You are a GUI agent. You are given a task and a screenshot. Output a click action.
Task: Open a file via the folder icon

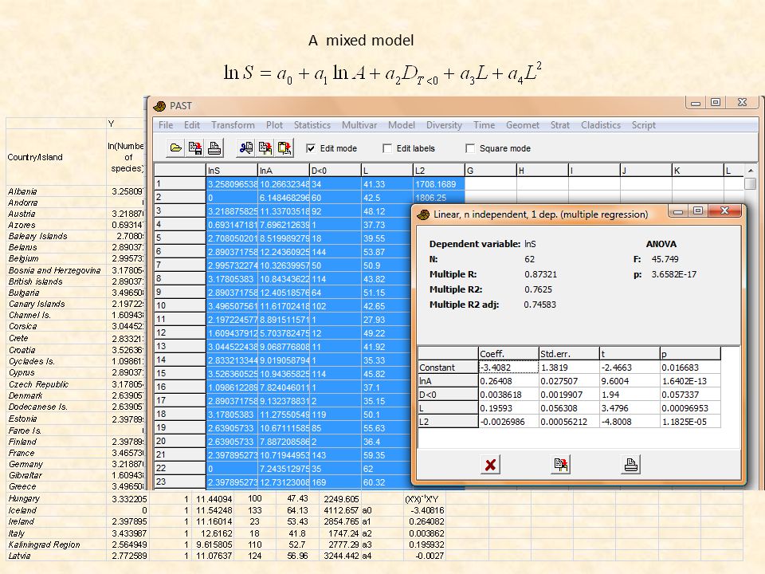[x=175, y=148]
